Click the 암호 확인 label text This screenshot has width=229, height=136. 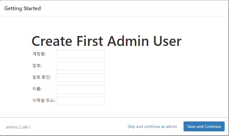[x=41, y=77]
